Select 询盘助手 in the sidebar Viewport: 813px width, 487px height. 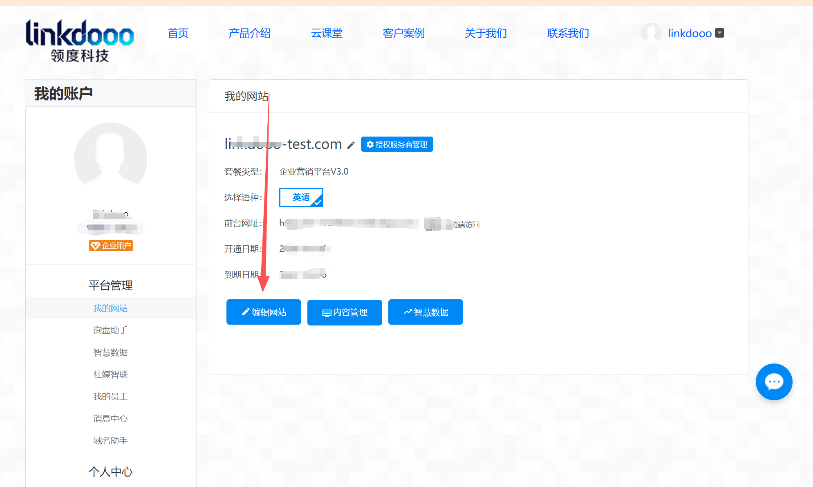click(x=110, y=330)
